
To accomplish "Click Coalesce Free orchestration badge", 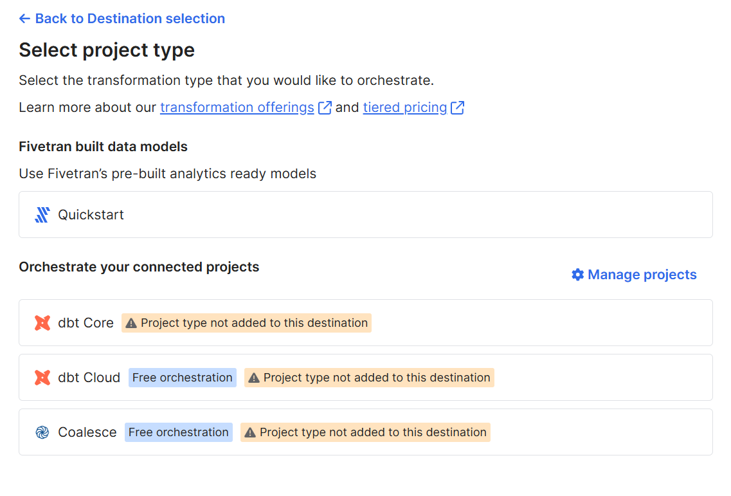I will (179, 432).
